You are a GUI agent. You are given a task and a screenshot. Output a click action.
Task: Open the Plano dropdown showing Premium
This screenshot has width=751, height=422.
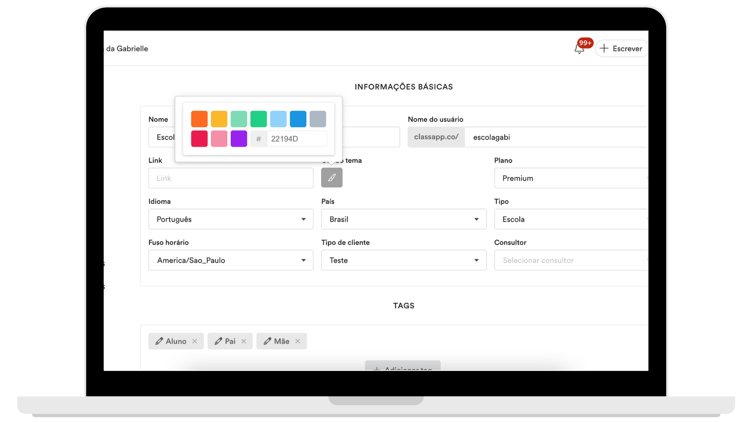tap(571, 178)
